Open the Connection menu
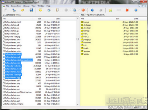 coord(16,6)
